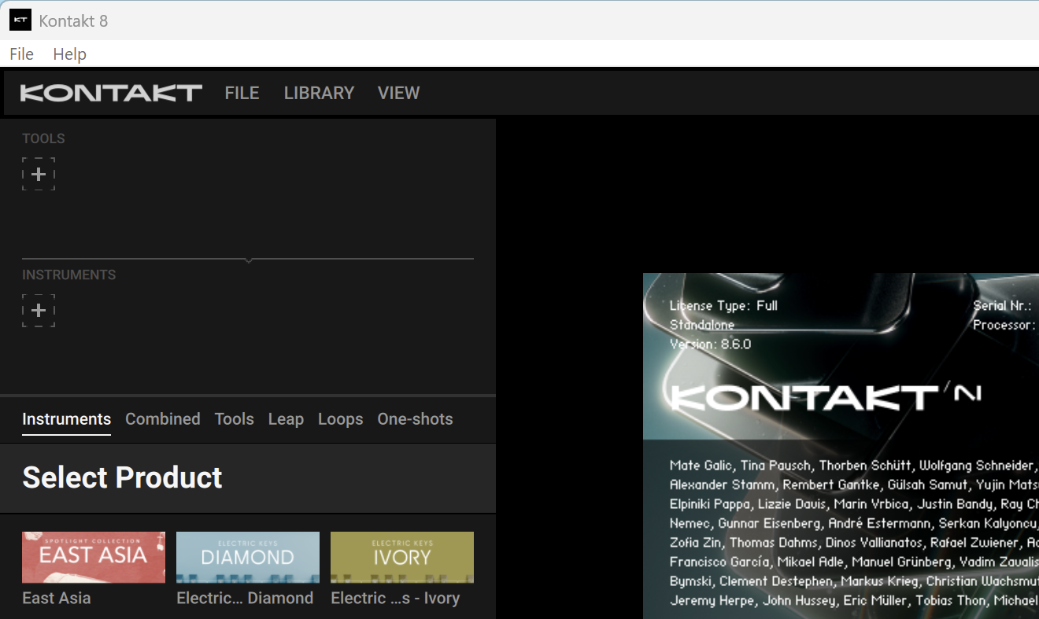1039x619 pixels.
Task: Open the File menu in the menu bar
Action: coord(21,54)
